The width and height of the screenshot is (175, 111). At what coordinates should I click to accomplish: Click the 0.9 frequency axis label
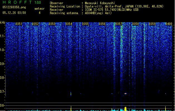pos(3,64)
